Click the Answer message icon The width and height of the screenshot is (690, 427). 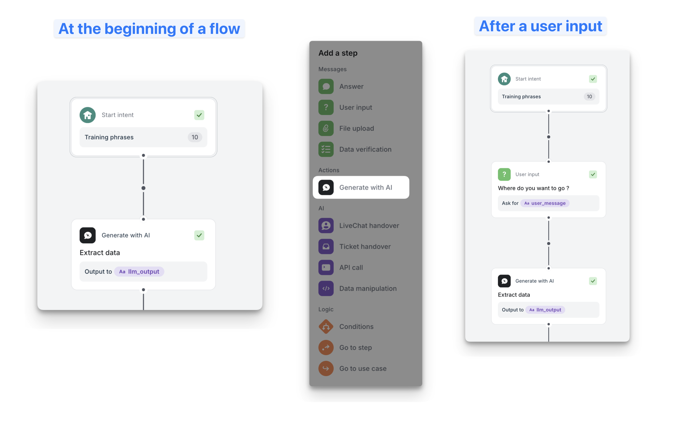click(326, 86)
